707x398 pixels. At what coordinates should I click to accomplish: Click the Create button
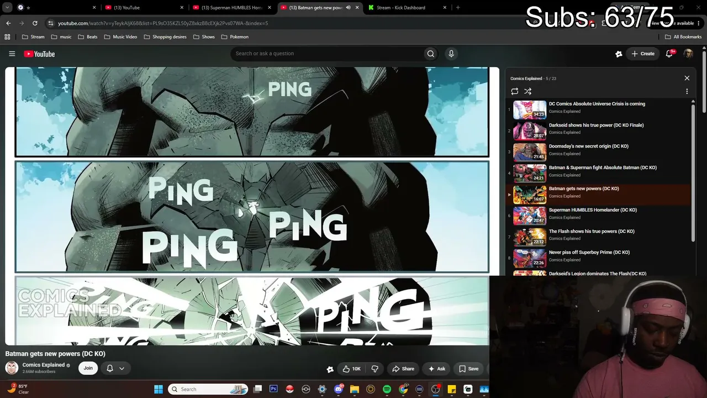click(x=643, y=54)
